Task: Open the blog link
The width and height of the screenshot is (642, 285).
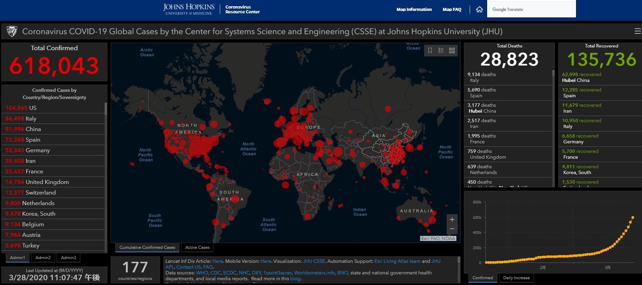Action: pos(295,279)
